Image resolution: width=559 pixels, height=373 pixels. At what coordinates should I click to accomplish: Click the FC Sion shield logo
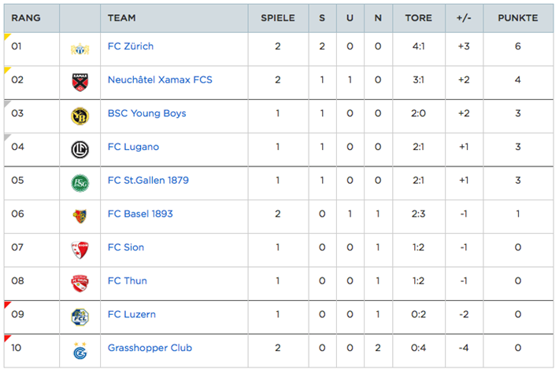click(x=80, y=250)
